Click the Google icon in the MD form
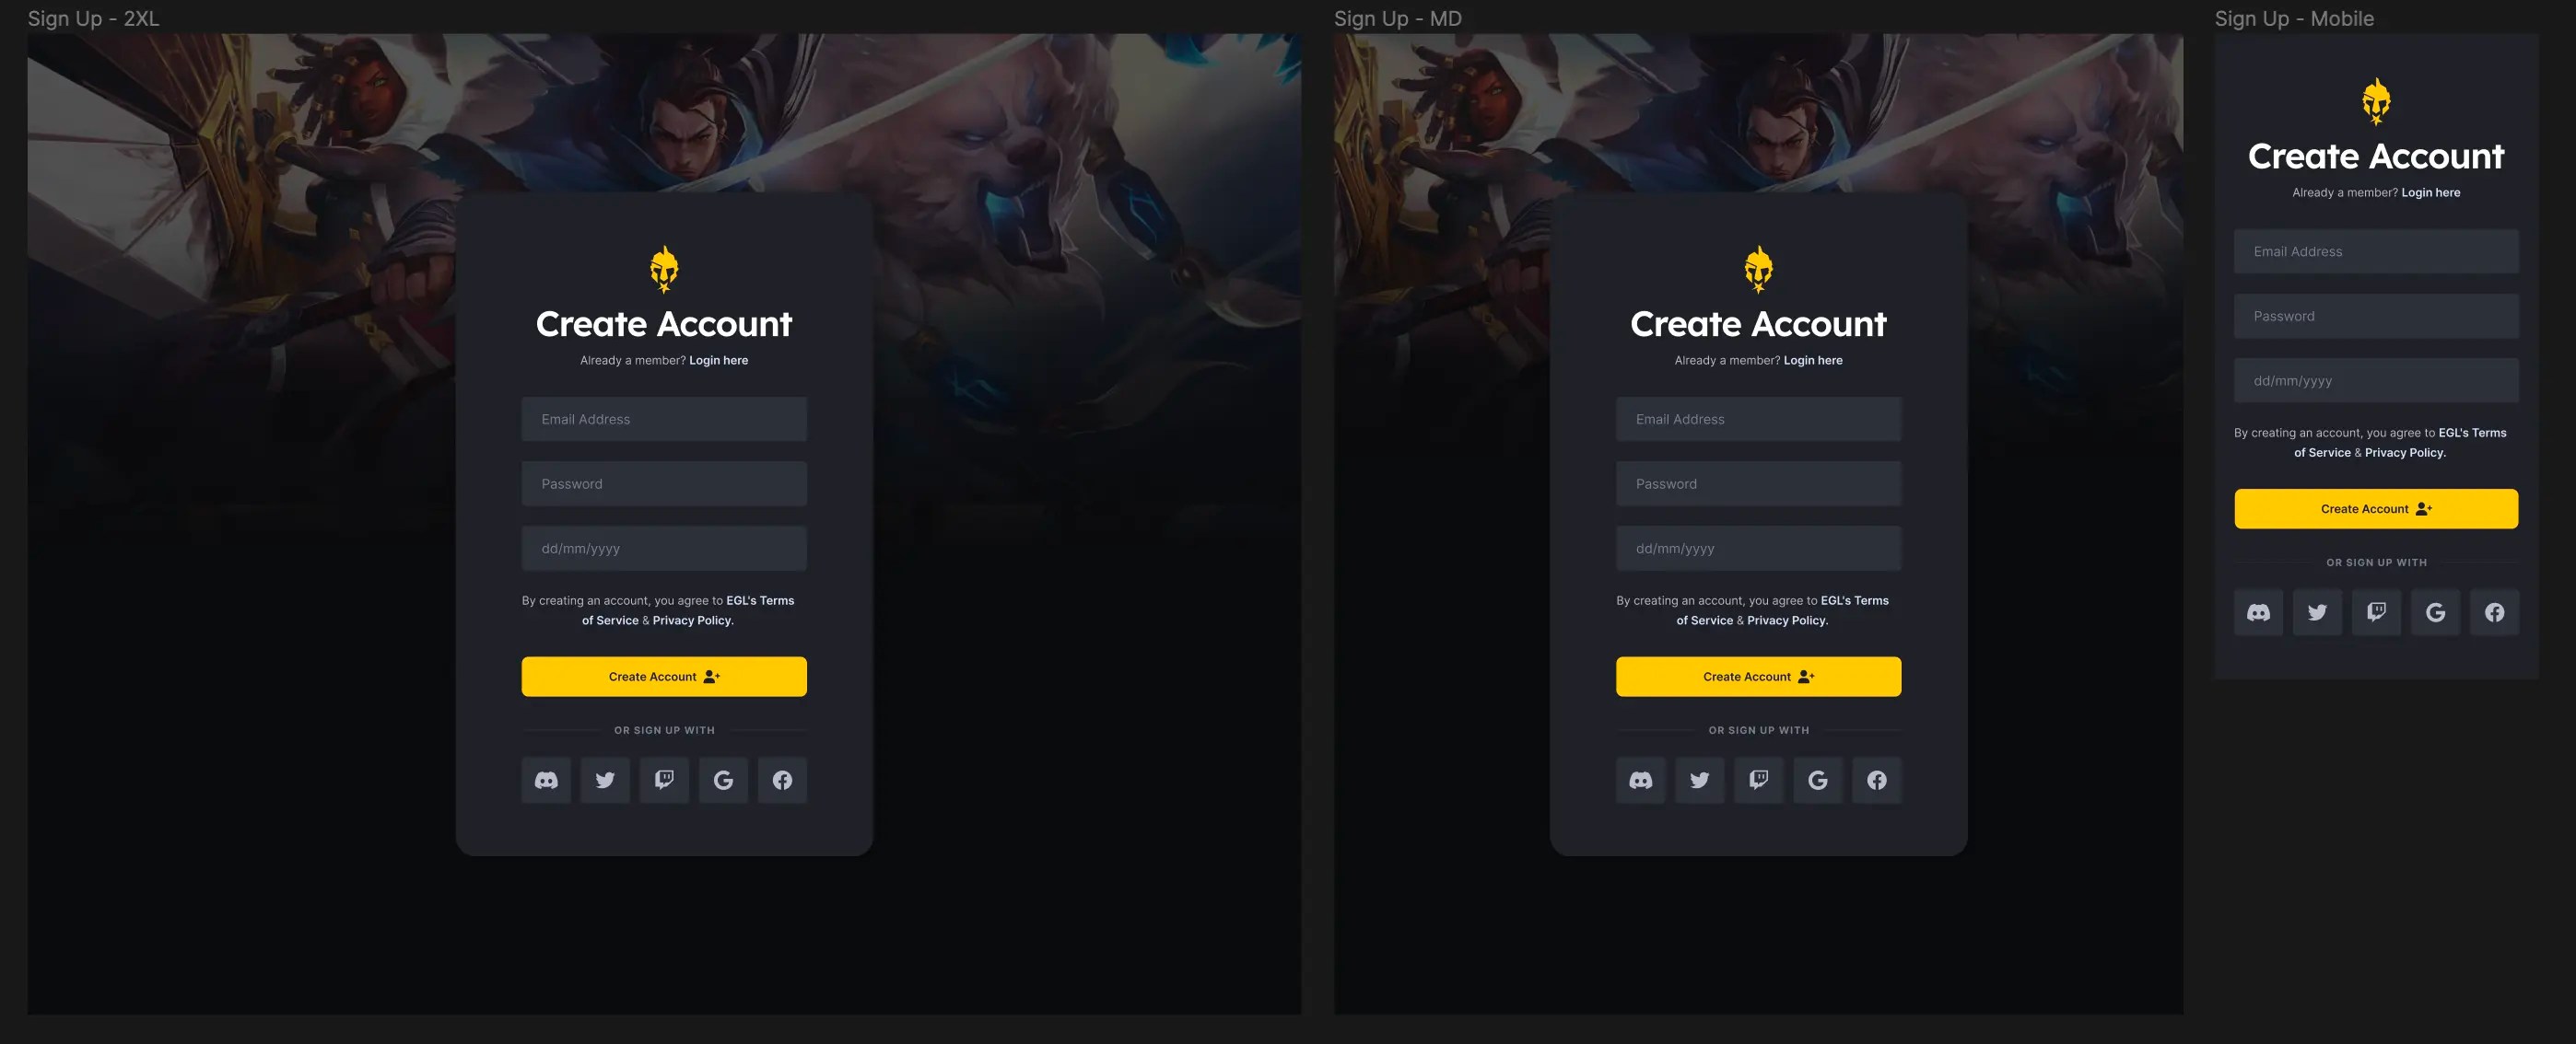This screenshot has height=1044, width=2576. coord(1818,779)
